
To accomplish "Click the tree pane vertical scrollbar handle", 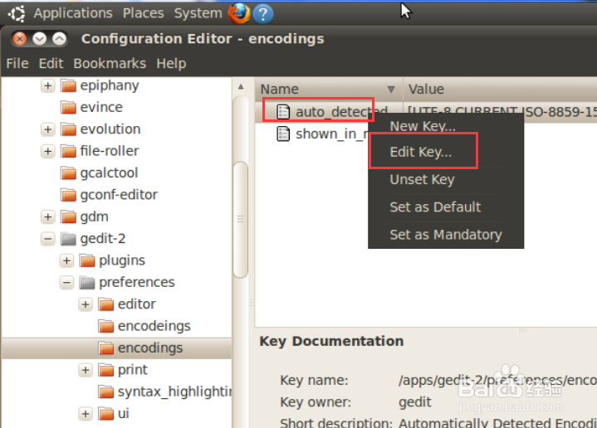I will pyautogui.click(x=241, y=220).
